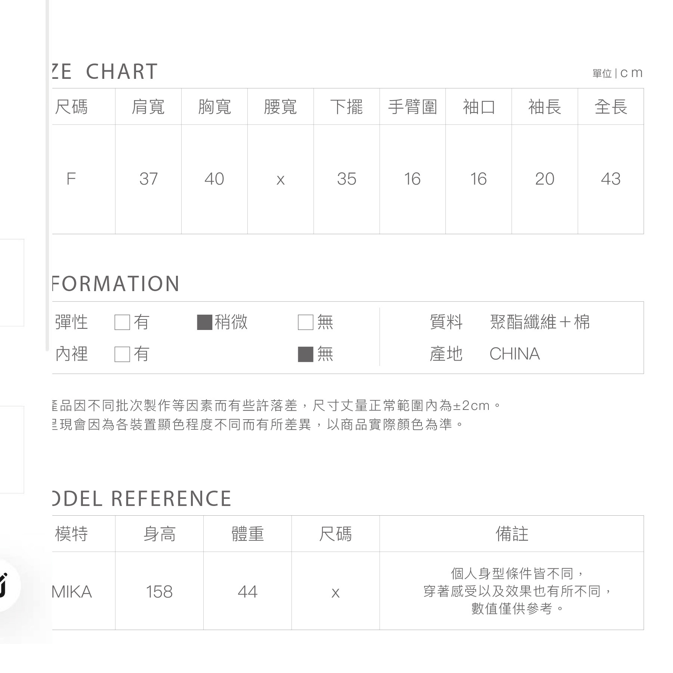
Task: Check the 彈性 有 checkbox
Action: (x=122, y=322)
